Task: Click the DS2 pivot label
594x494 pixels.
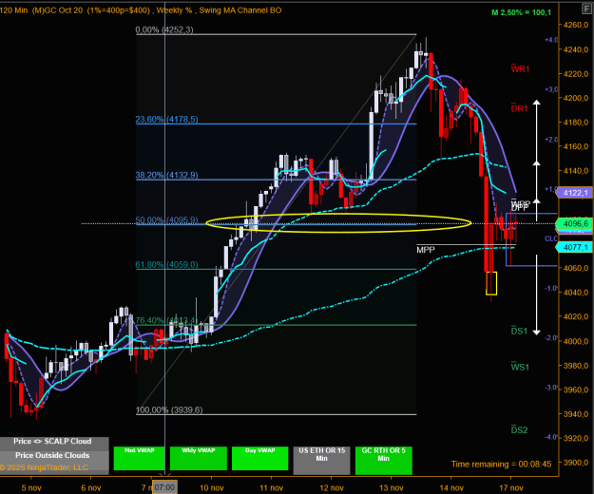Action: click(x=519, y=429)
